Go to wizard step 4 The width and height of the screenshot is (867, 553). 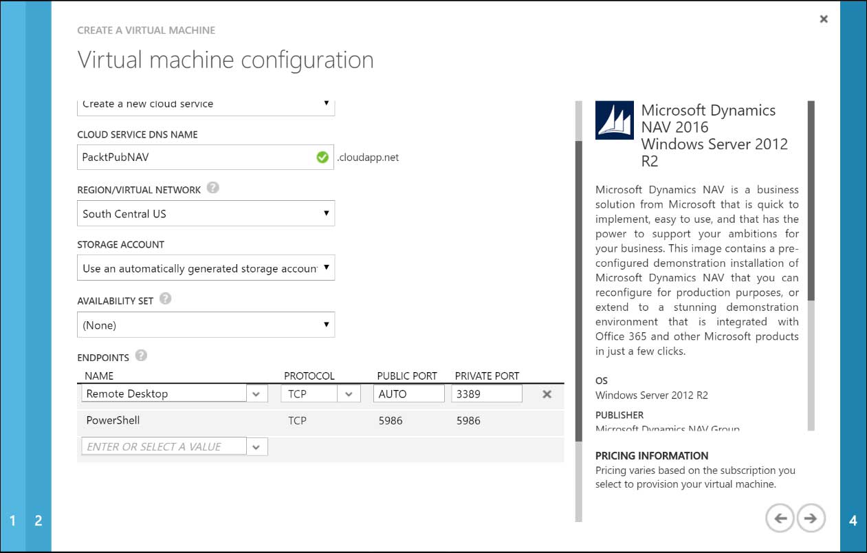[x=855, y=520]
